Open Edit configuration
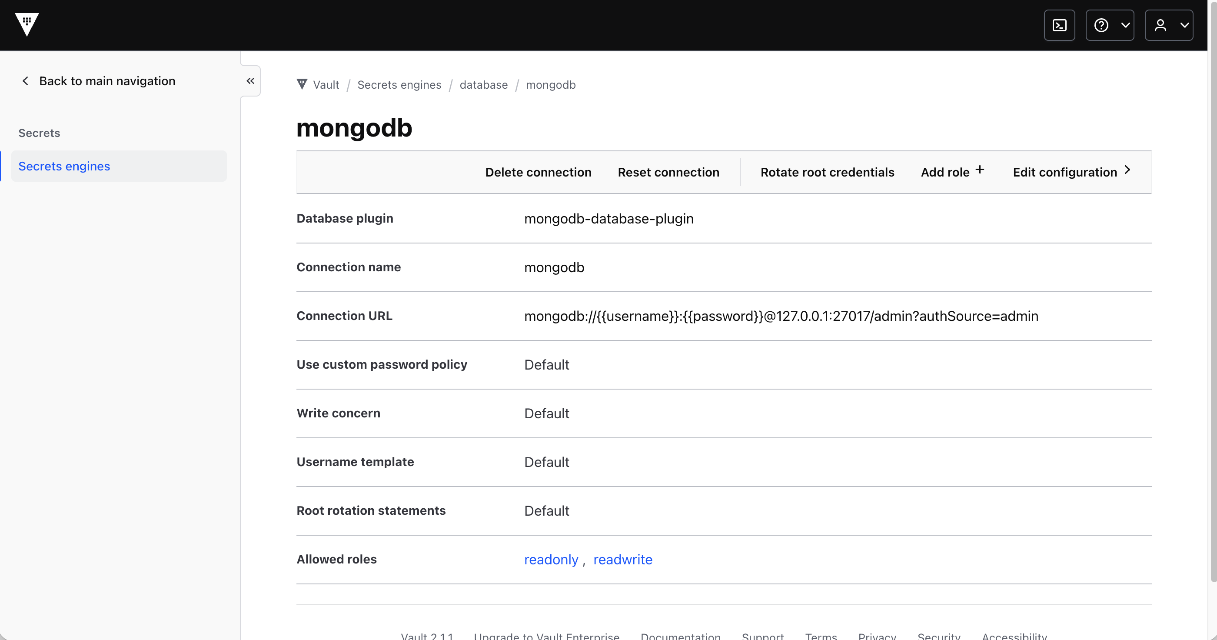Image resolution: width=1217 pixels, height=640 pixels. [x=1072, y=172]
